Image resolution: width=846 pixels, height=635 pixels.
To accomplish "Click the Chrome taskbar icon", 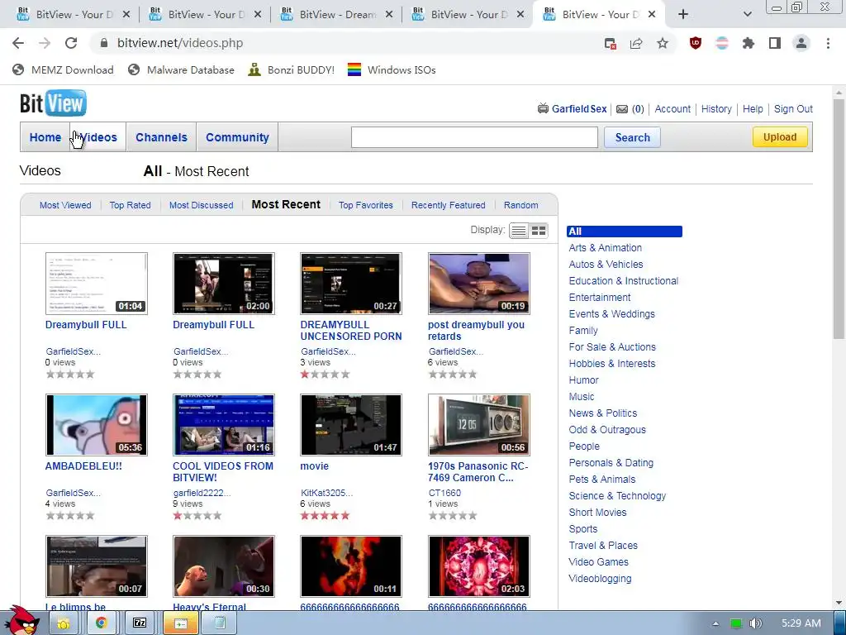I will click(101, 623).
